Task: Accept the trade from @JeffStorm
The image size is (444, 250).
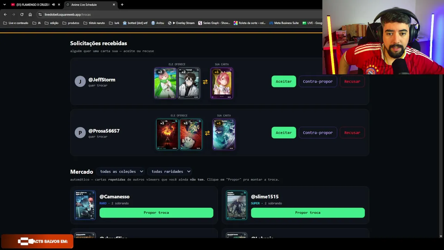Action: 284,81
